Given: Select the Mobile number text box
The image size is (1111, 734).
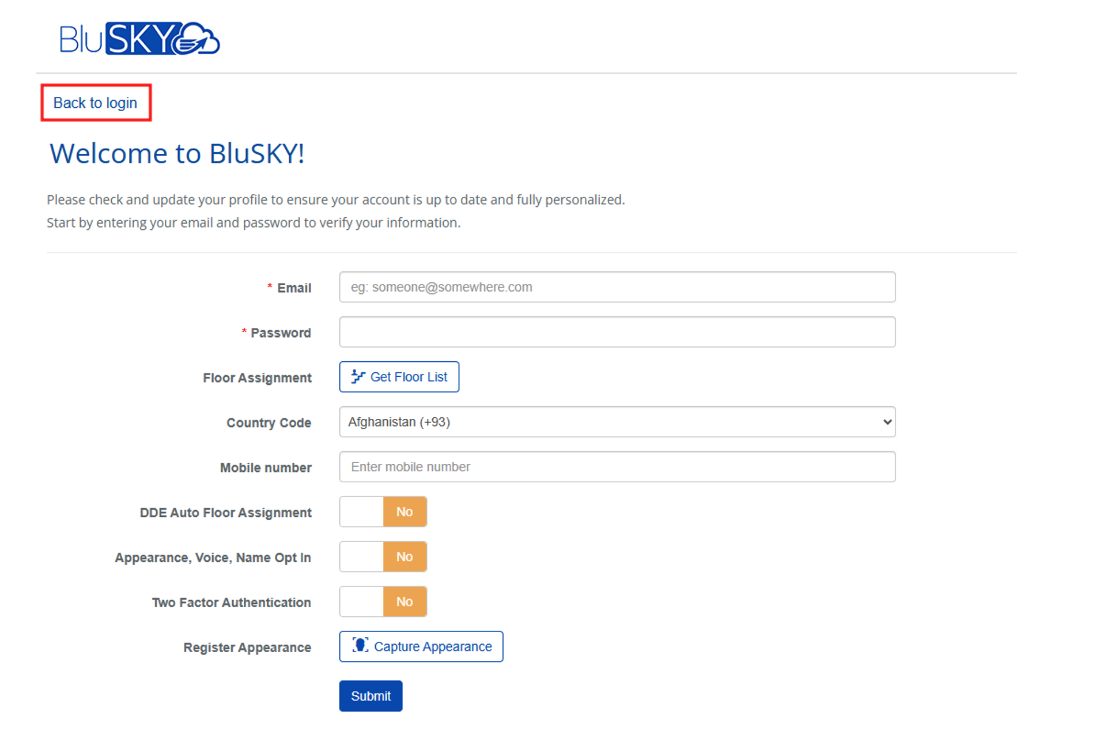Looking at the screenshot, I should pos(617,467).
